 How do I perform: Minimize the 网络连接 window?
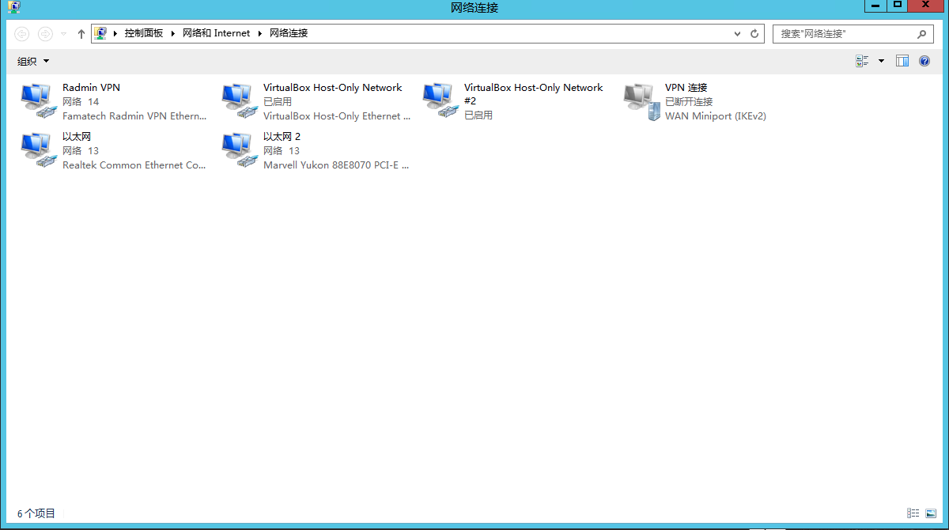[875, 6]
